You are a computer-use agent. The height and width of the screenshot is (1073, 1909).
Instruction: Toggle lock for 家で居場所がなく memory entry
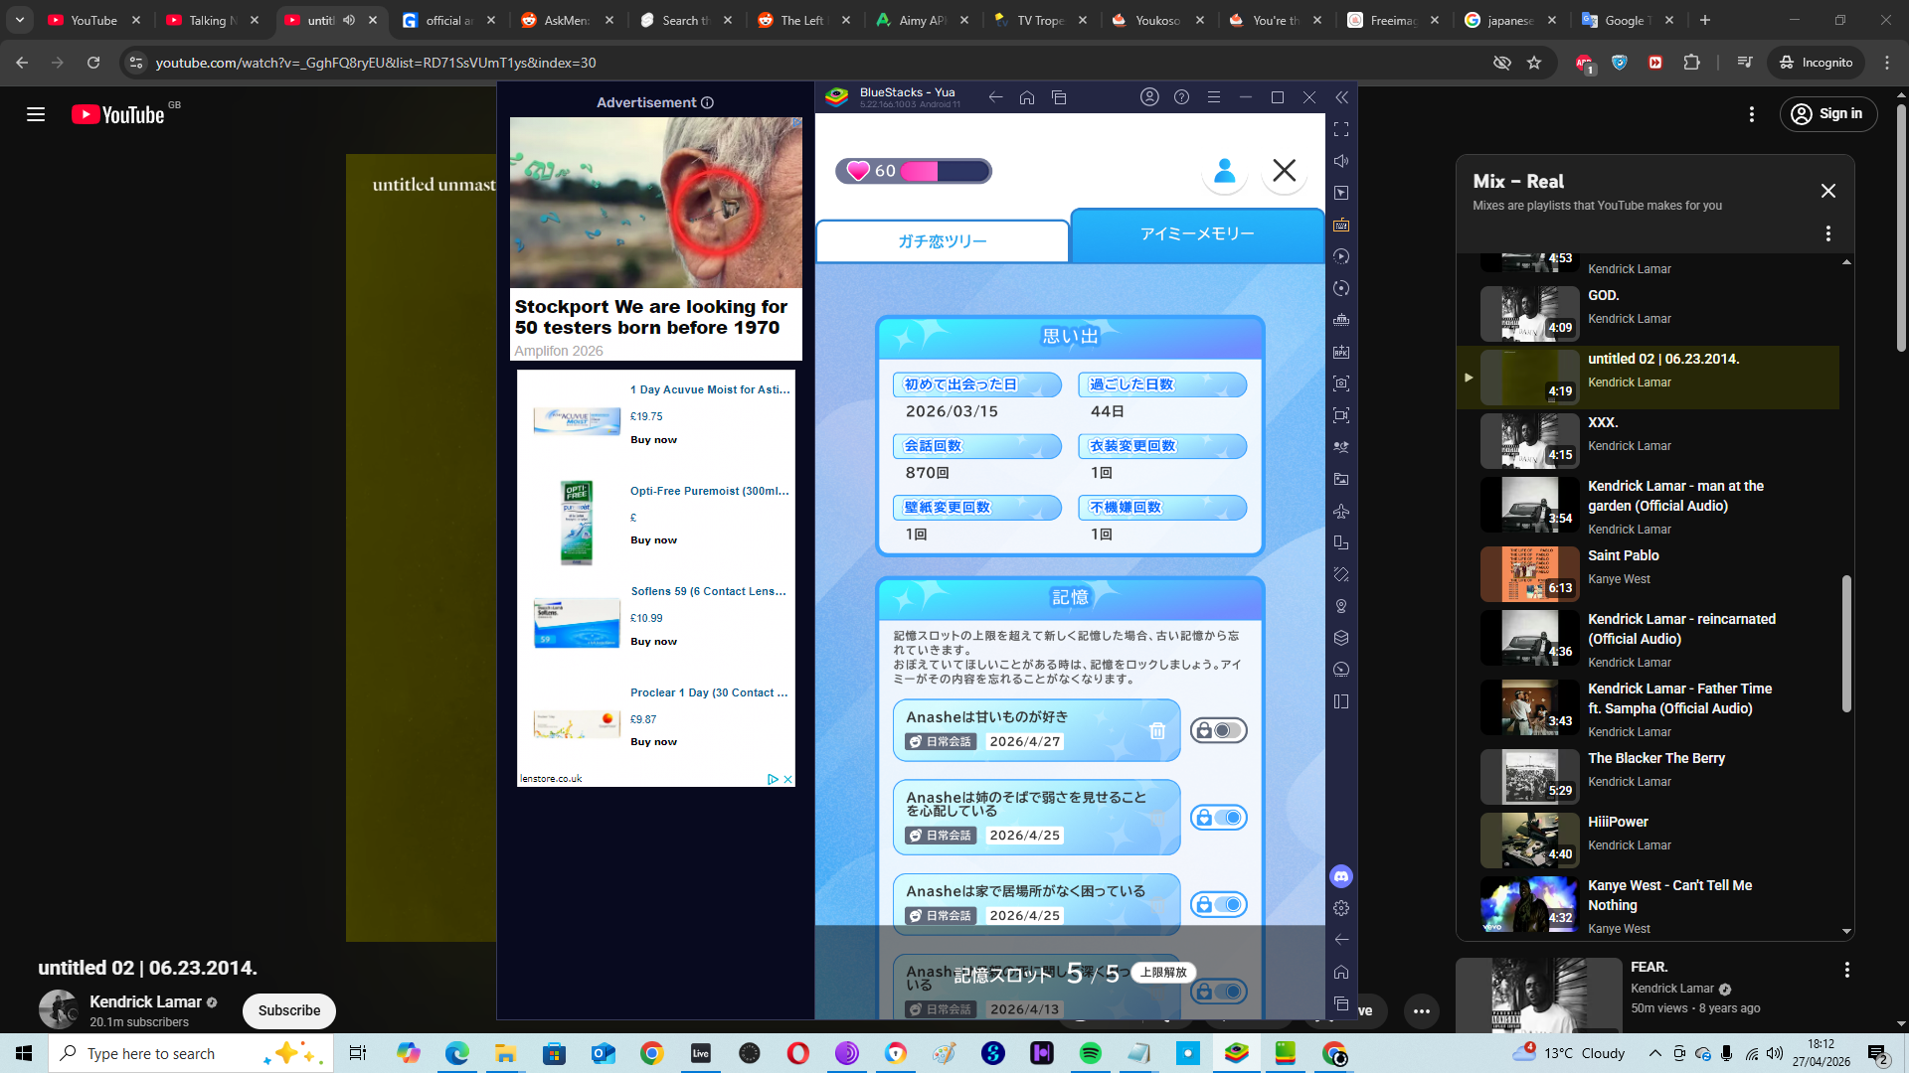pos(1218,905)
